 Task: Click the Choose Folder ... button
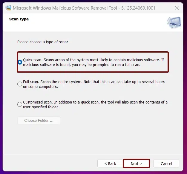(x=39, y=120)
